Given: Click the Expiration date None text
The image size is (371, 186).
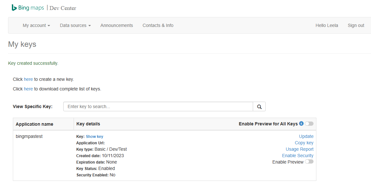Looking at the screenshot, I should pos(97,162).
